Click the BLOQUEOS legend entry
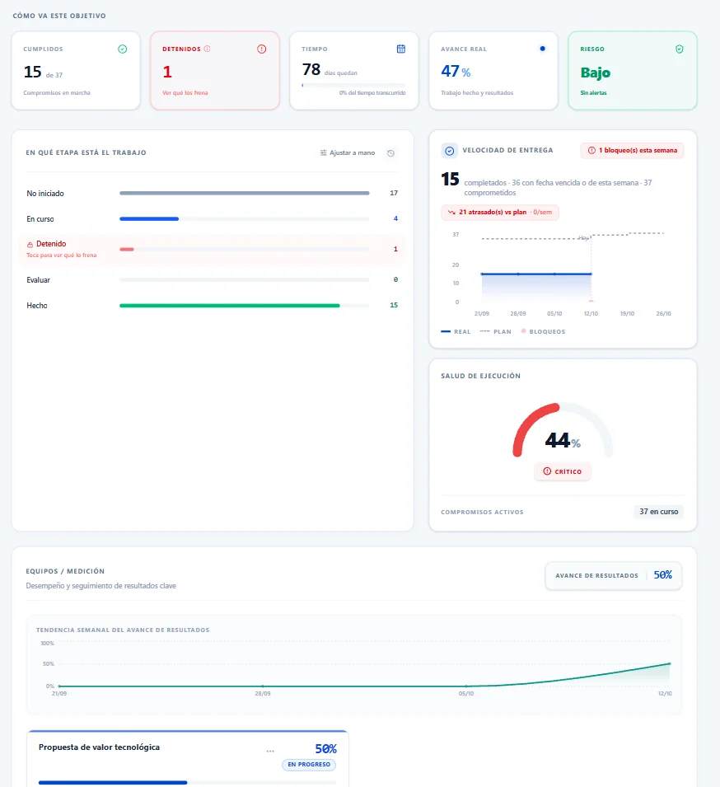The height and width of the screenshot is (787, 720). pyautogui.click(x=544, y=332)
